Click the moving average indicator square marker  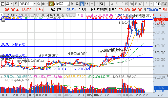point(78,15)
